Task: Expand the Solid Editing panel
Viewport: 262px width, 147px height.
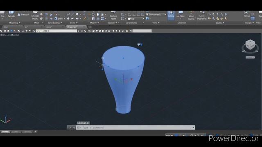Action: [55, 23]
